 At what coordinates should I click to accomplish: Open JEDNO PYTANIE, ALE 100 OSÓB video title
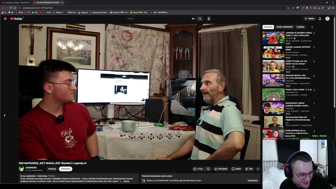(296, 62)
